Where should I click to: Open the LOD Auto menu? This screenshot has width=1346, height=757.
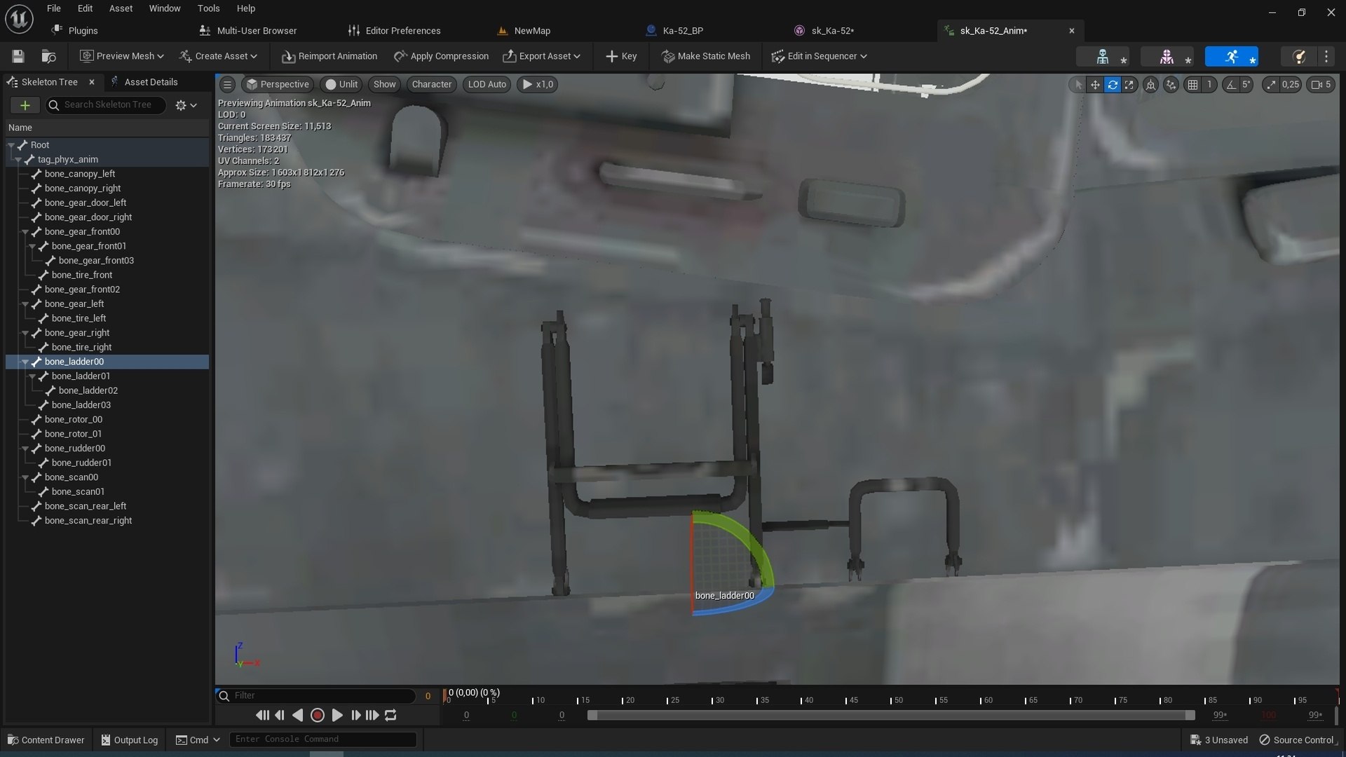pos(487,85)
